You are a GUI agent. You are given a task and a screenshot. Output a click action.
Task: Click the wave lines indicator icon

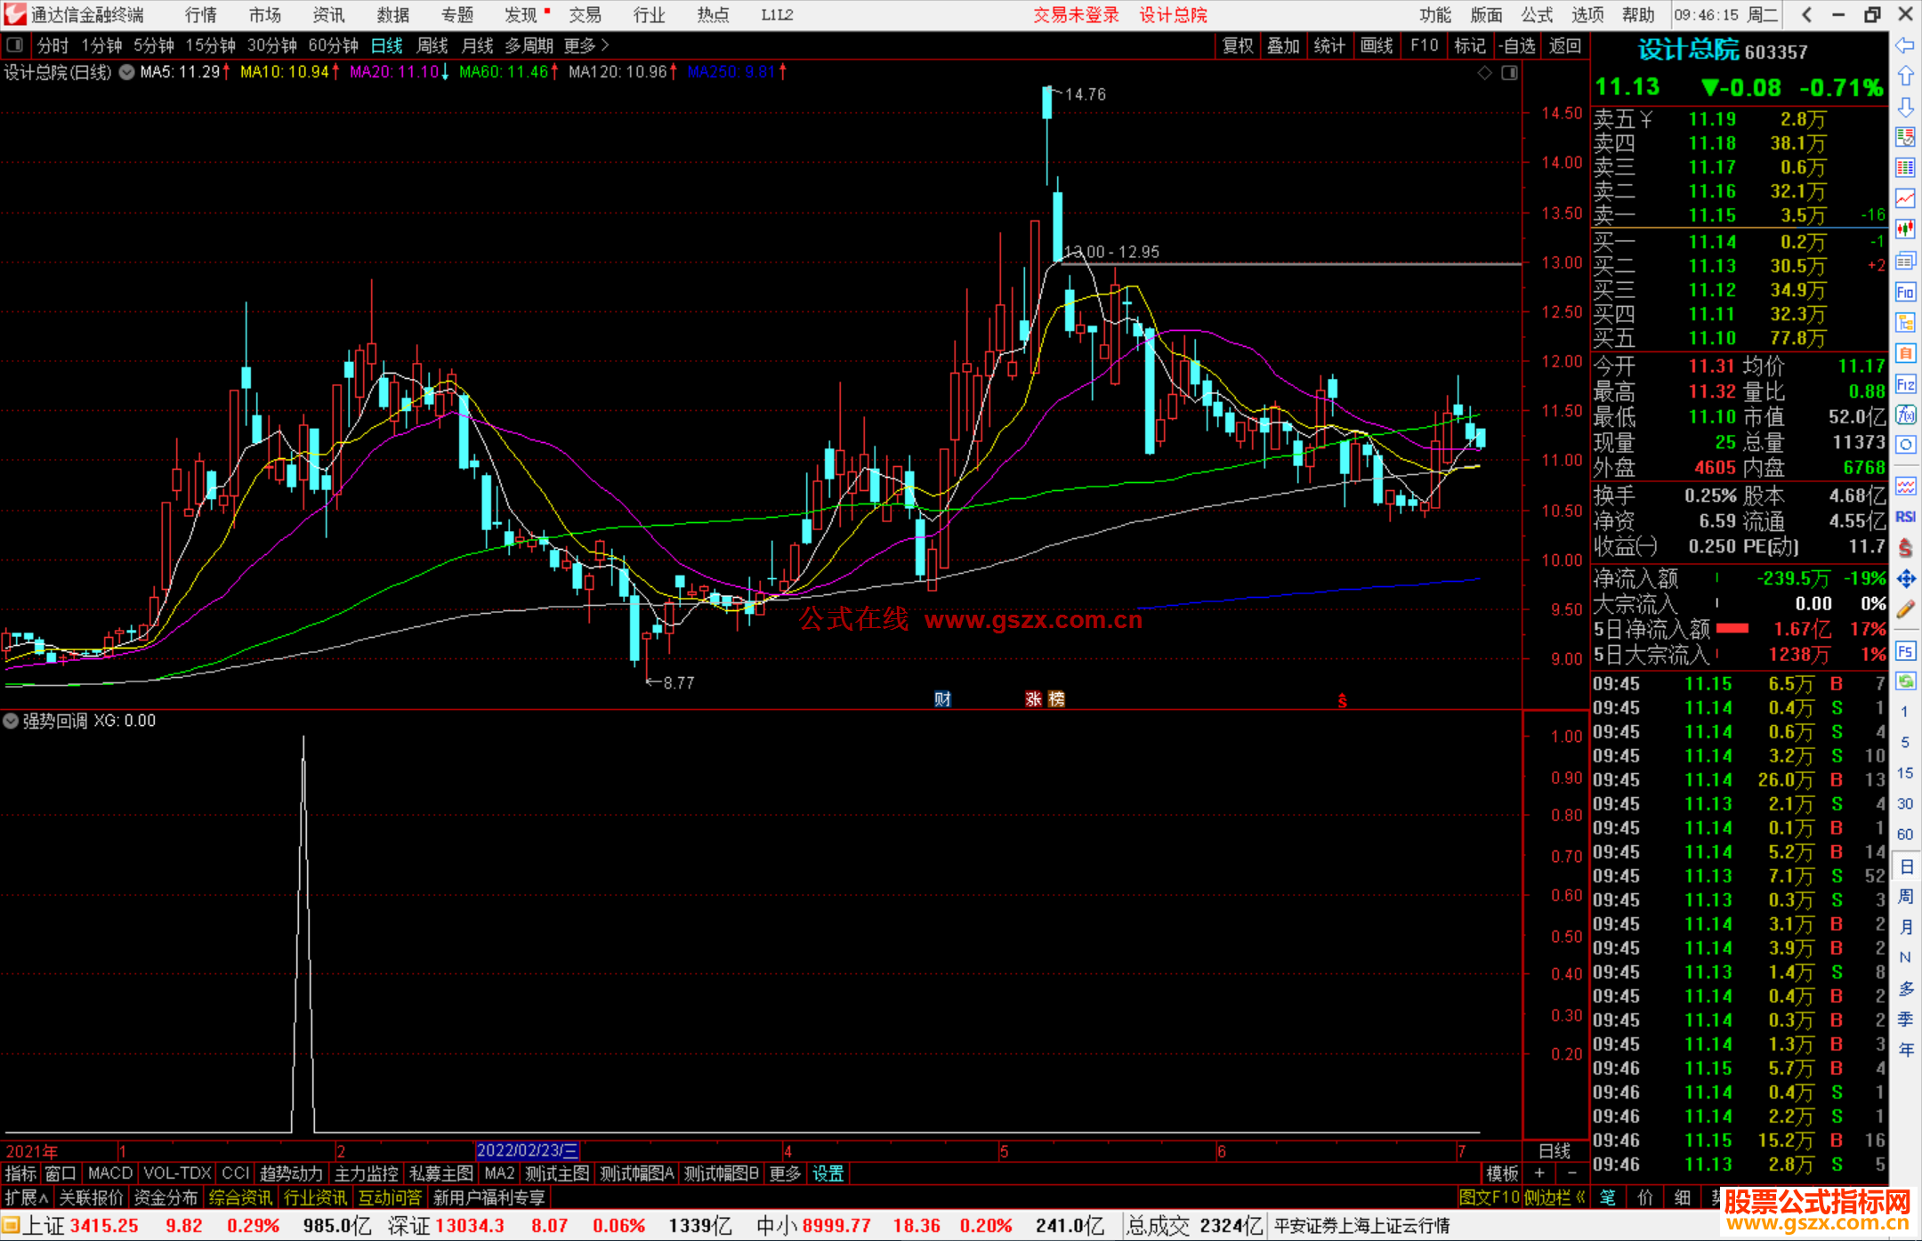1905,487
